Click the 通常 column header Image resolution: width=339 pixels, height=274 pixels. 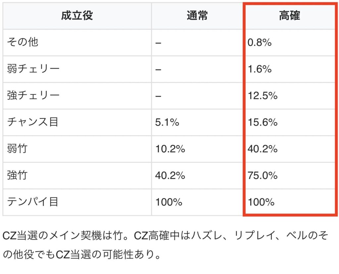click(197, 16)
